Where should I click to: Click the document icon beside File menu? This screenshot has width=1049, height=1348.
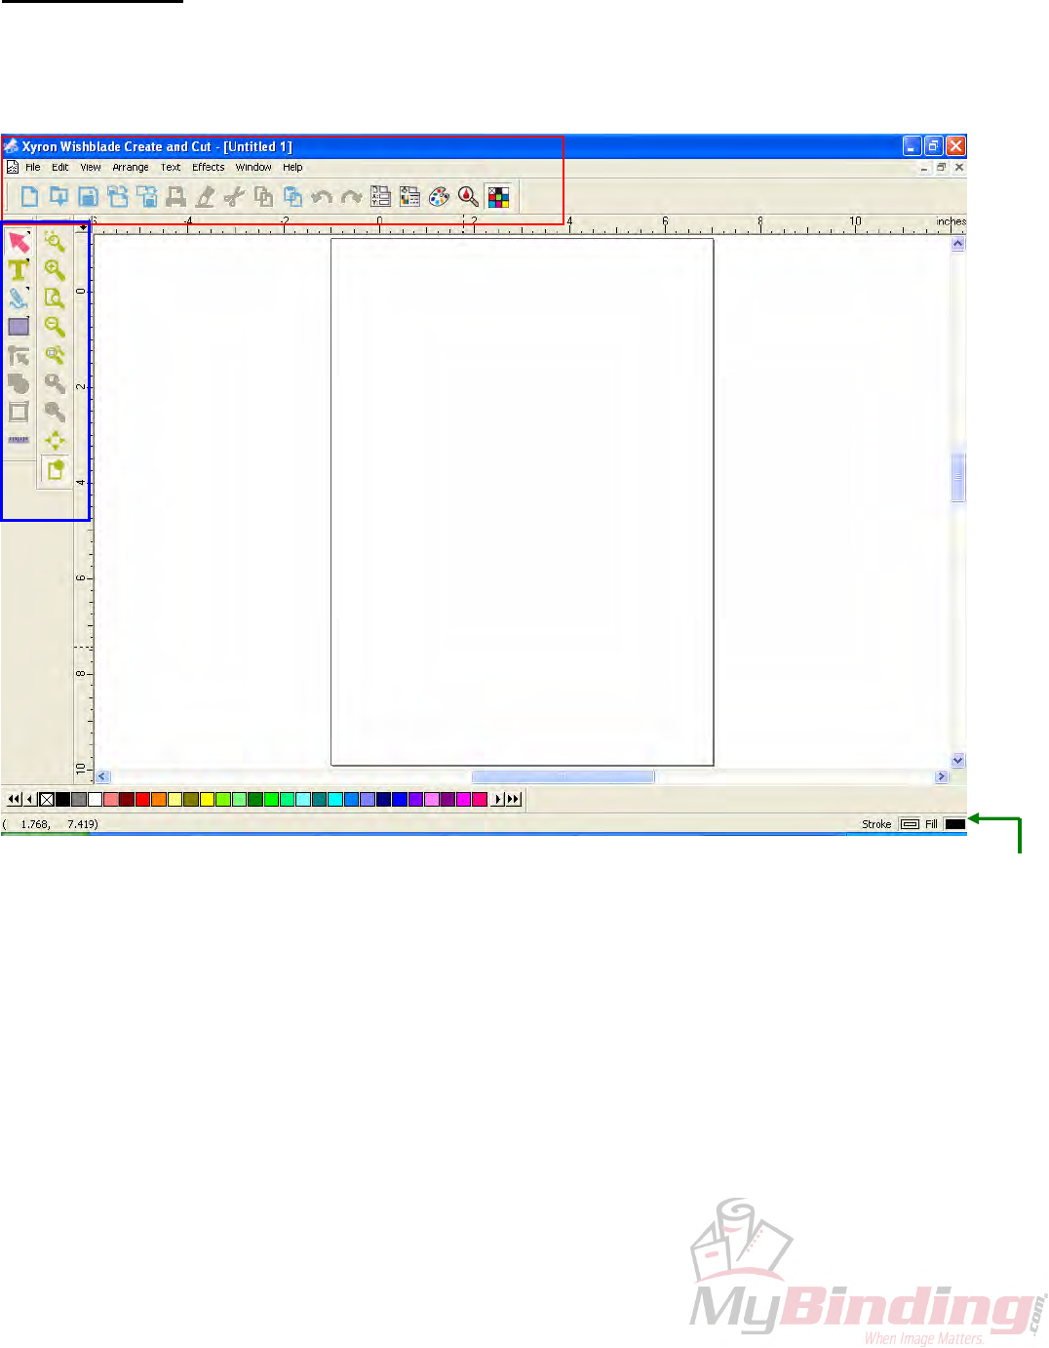click(x=13, y=167)
